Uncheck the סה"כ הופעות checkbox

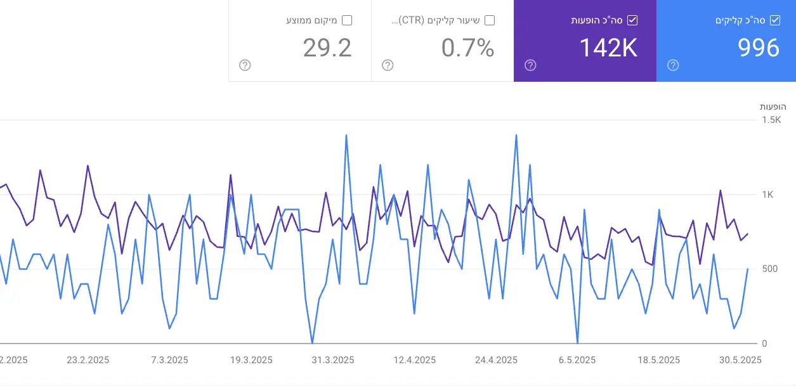click(x=632, y=20)
